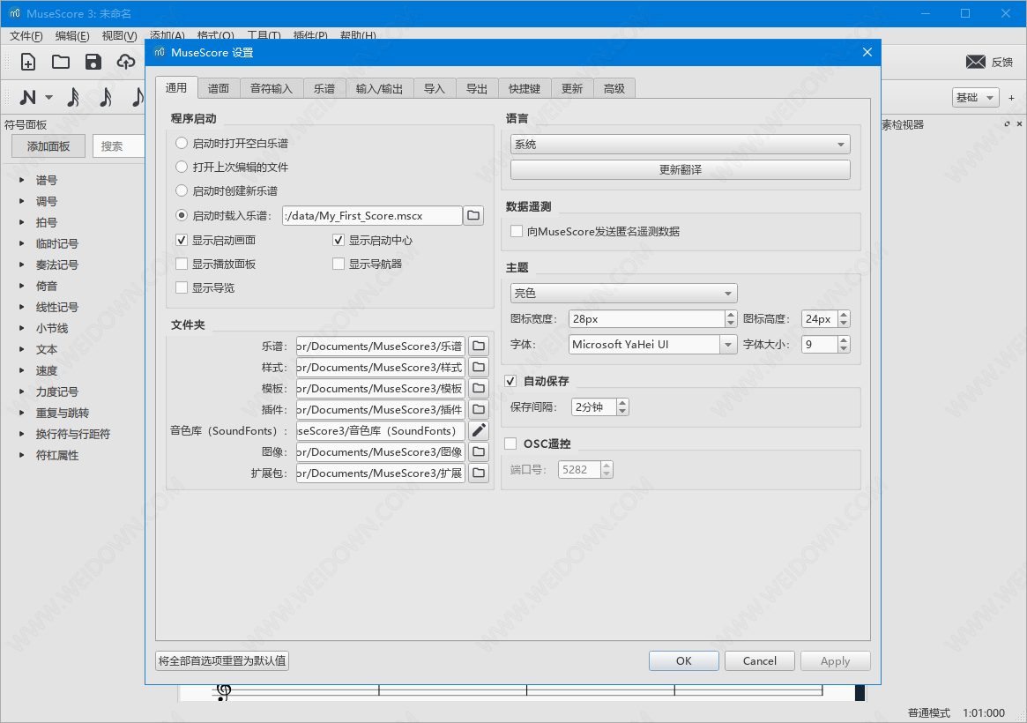Screen dimensions: 1027x723
Task: Open the 编辑(E) menu
Action: (x=72, y=36)
